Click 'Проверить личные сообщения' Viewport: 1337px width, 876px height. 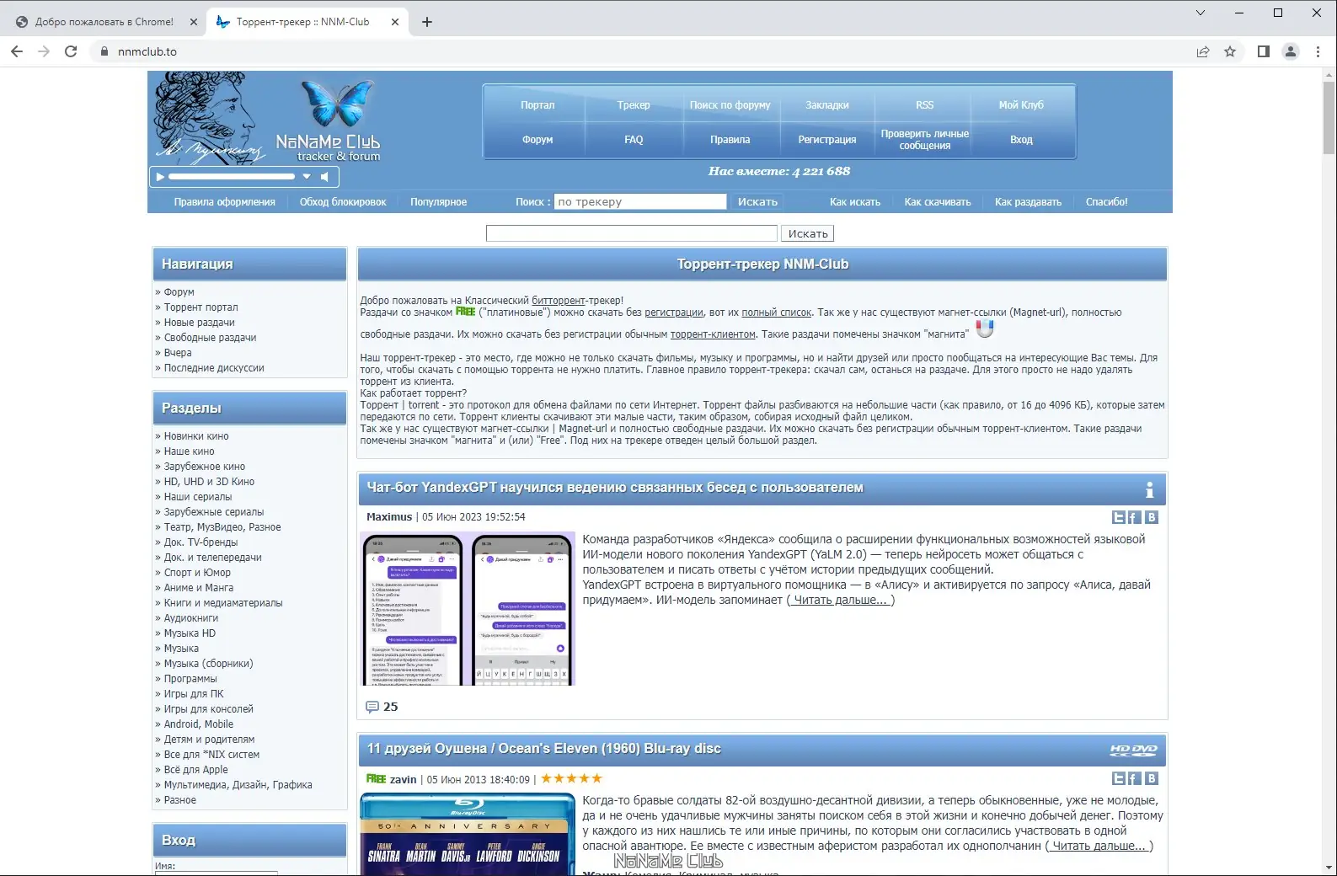pyautogui.click(x=924, y=140)
